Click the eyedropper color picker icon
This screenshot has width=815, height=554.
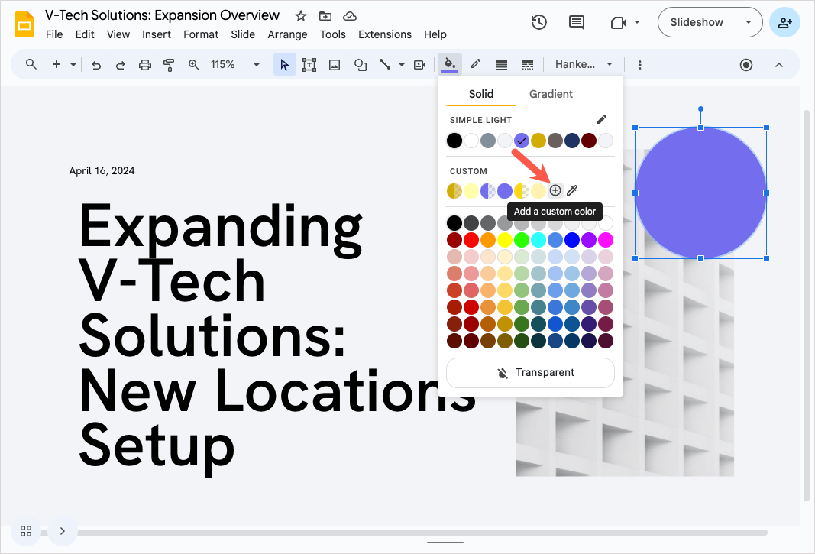click(572, 190)
